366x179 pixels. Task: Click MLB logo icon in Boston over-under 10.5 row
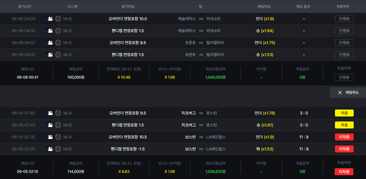point(49,137)
